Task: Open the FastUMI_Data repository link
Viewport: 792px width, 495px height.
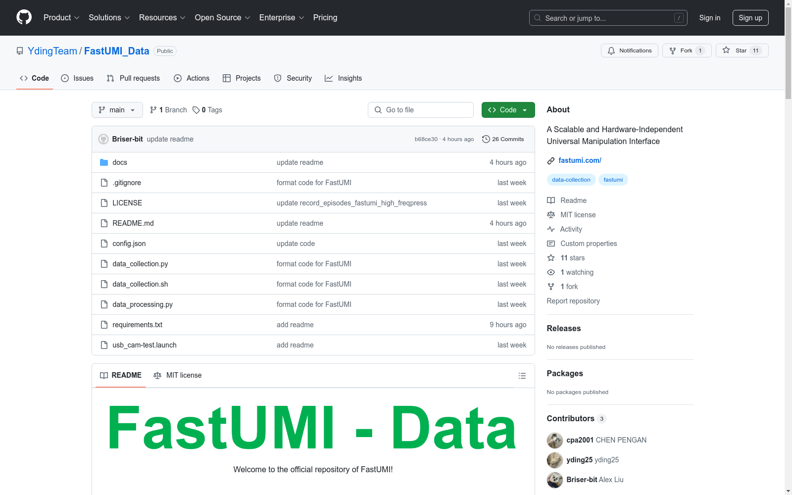Action: (117, 51)
